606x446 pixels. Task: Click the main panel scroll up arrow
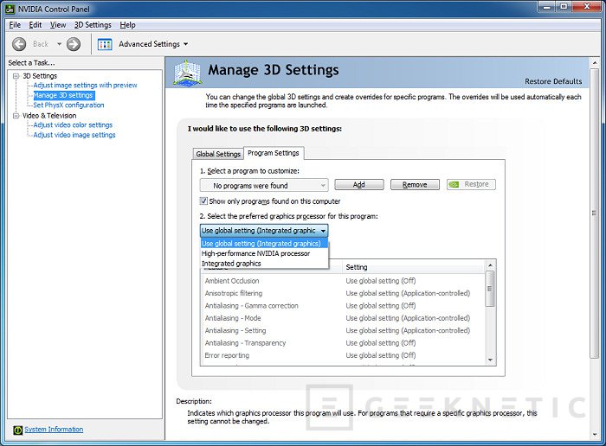point(595,62)
